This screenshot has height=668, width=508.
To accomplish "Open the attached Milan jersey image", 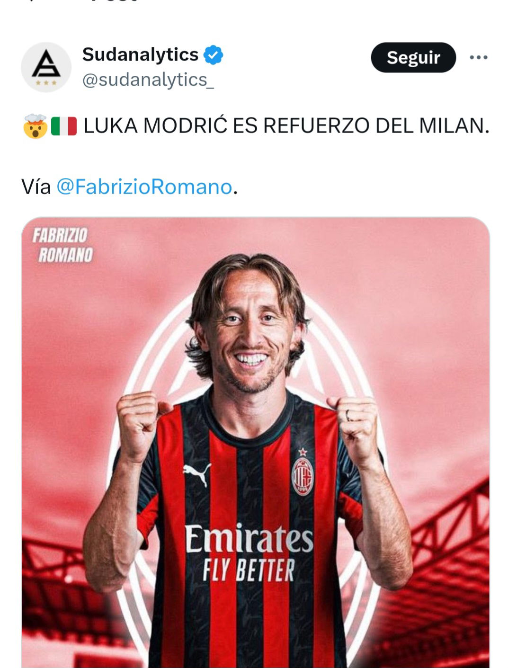I will [x=256, y=442].
